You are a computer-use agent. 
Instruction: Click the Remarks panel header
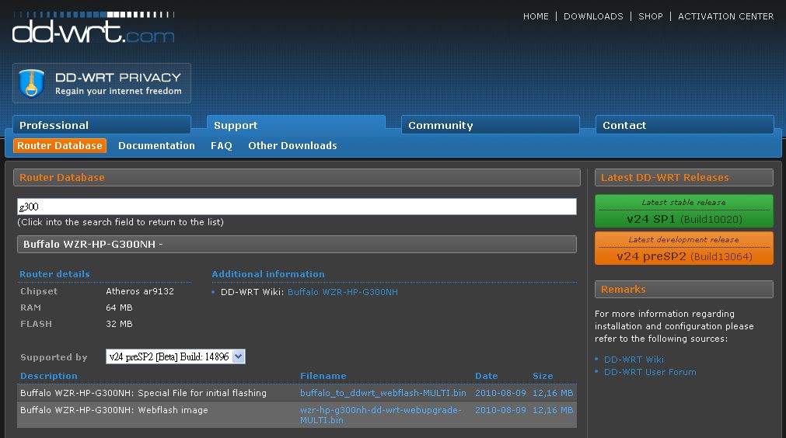pos(683,290)
